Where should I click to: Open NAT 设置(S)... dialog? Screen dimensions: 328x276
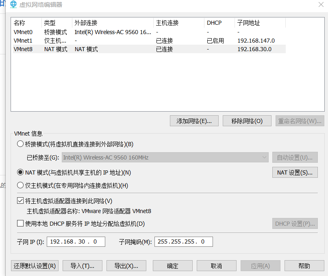pyautogui.click(x=295, y=172)
